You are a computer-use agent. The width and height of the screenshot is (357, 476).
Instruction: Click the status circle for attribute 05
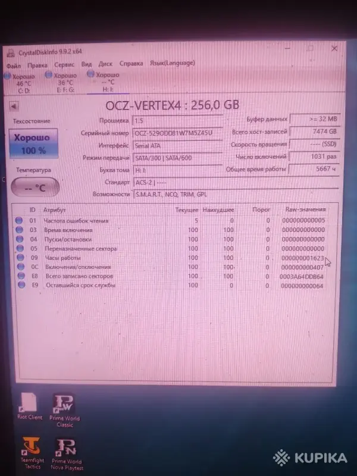click(x=20, y=248)
